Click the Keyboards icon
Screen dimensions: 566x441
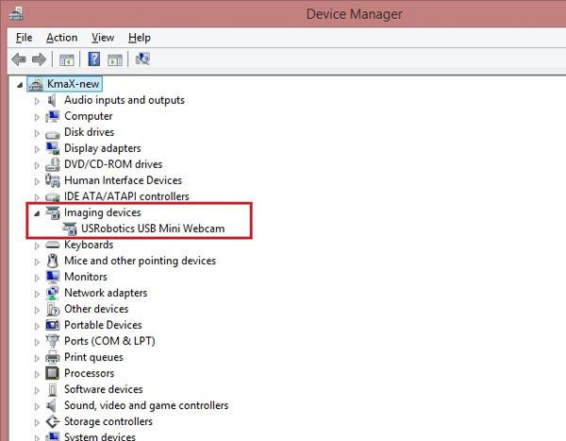pyautogui.click(x=53, y=246)
